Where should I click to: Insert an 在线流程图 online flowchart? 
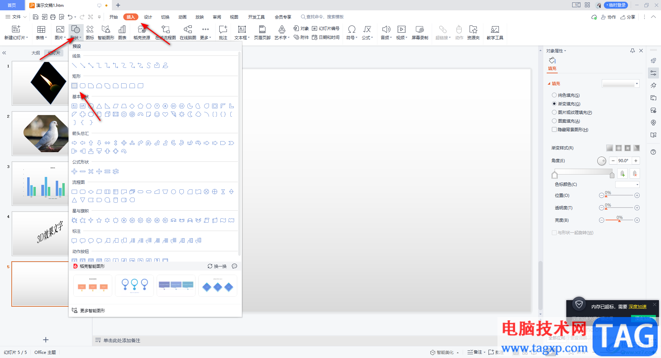tap(166, 32)
